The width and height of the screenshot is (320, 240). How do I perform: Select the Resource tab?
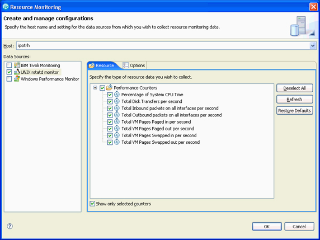point(102,65)
